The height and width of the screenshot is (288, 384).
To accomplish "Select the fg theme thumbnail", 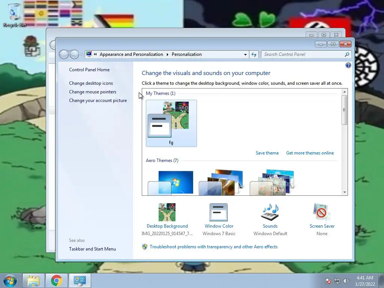I will [x=171, y=123].
